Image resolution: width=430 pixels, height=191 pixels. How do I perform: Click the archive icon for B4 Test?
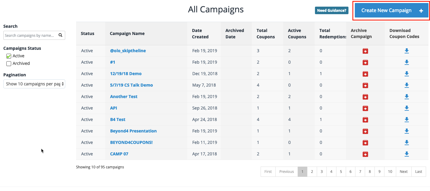pyautogui.click(x=365, y=119)
